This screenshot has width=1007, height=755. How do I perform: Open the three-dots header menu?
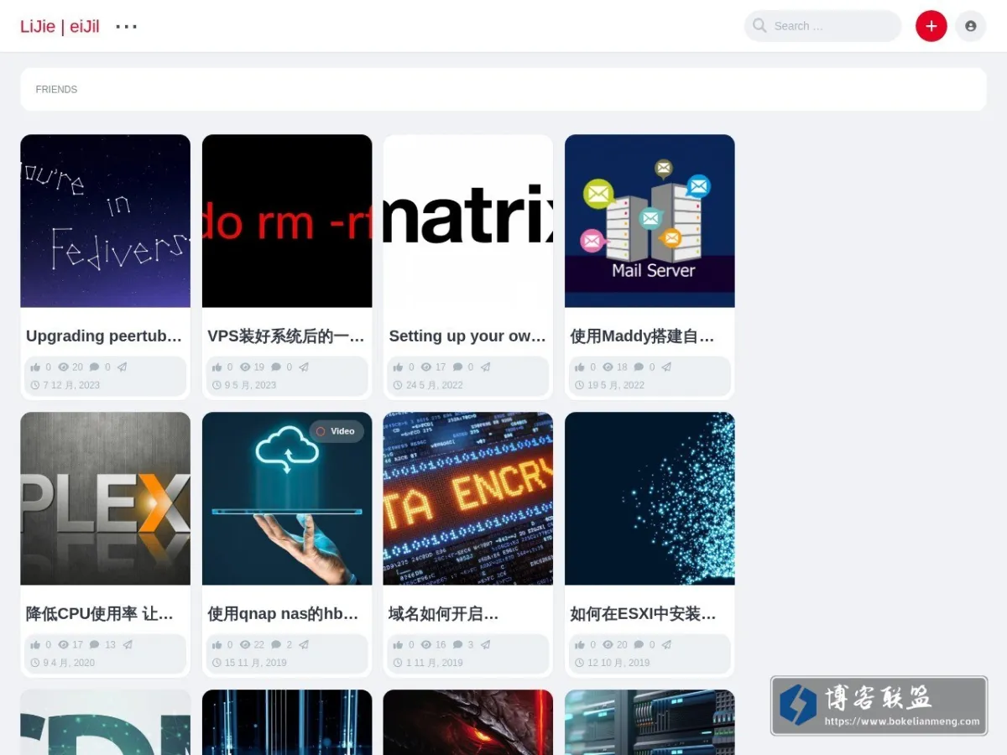click(x=127, y=27)
